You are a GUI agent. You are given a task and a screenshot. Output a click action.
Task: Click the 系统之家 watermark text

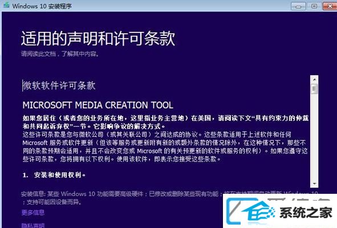coord(306,213)
